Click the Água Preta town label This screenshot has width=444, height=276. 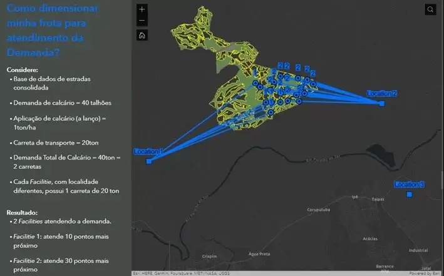259,254
